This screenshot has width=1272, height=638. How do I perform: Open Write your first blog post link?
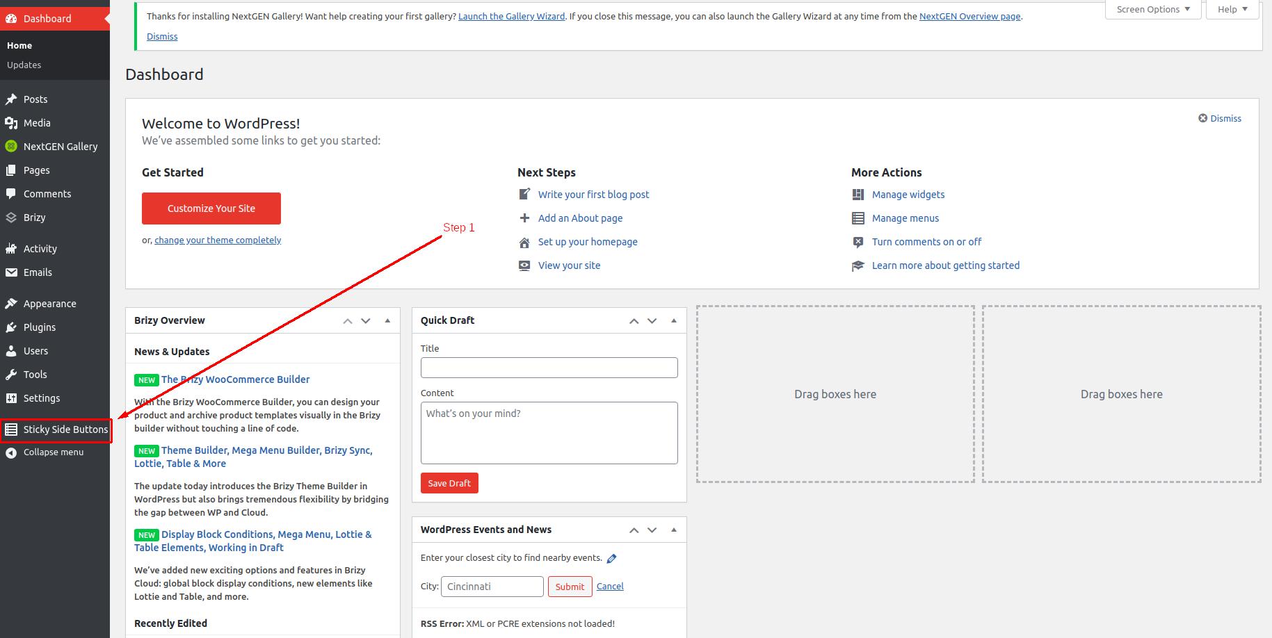pyautogui.click(x=593, y=195)
